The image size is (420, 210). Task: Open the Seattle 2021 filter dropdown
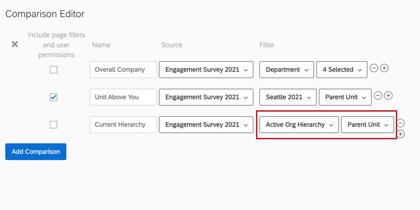click(288, 97)
